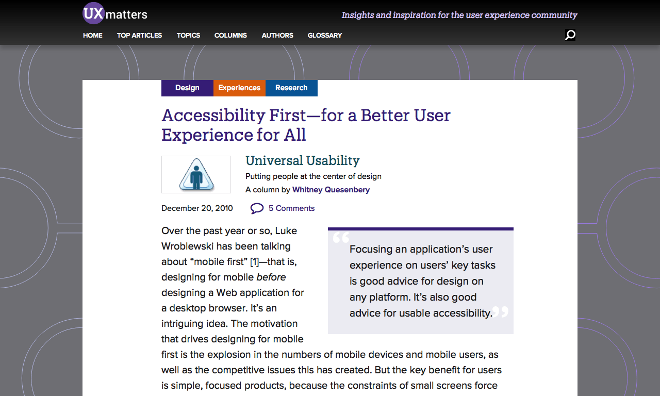Click the Universal Usability column title
Image resolution: width=660 pixels, height=396 pixels.
pos(302,160)
